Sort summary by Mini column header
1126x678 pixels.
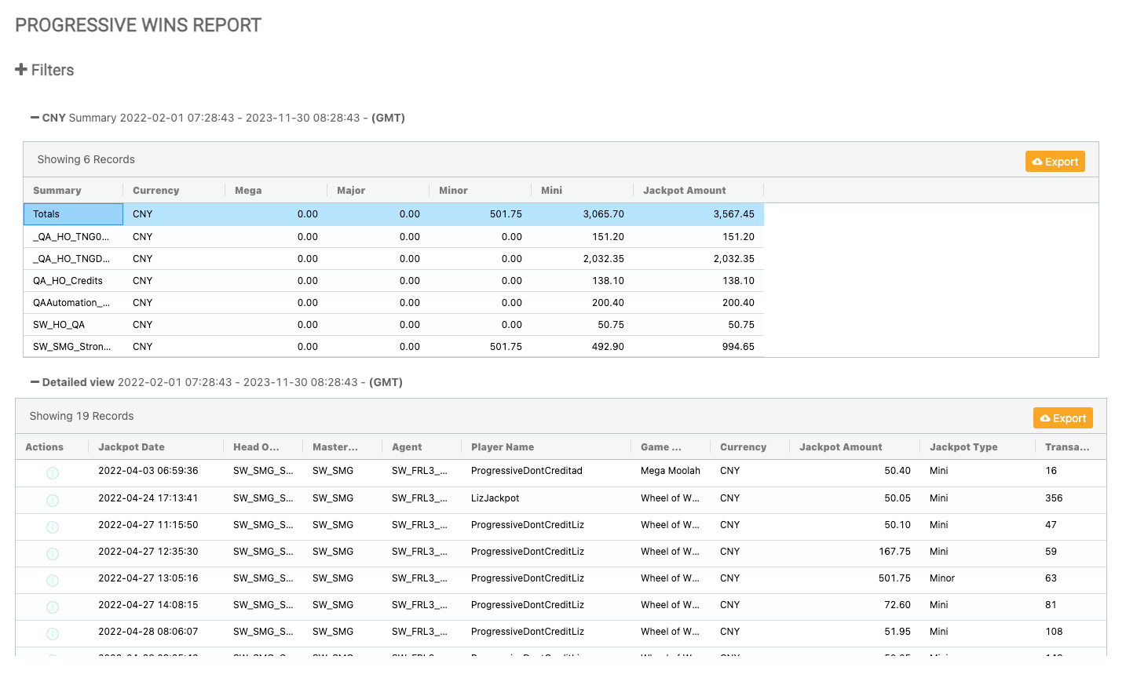point(551,191)
